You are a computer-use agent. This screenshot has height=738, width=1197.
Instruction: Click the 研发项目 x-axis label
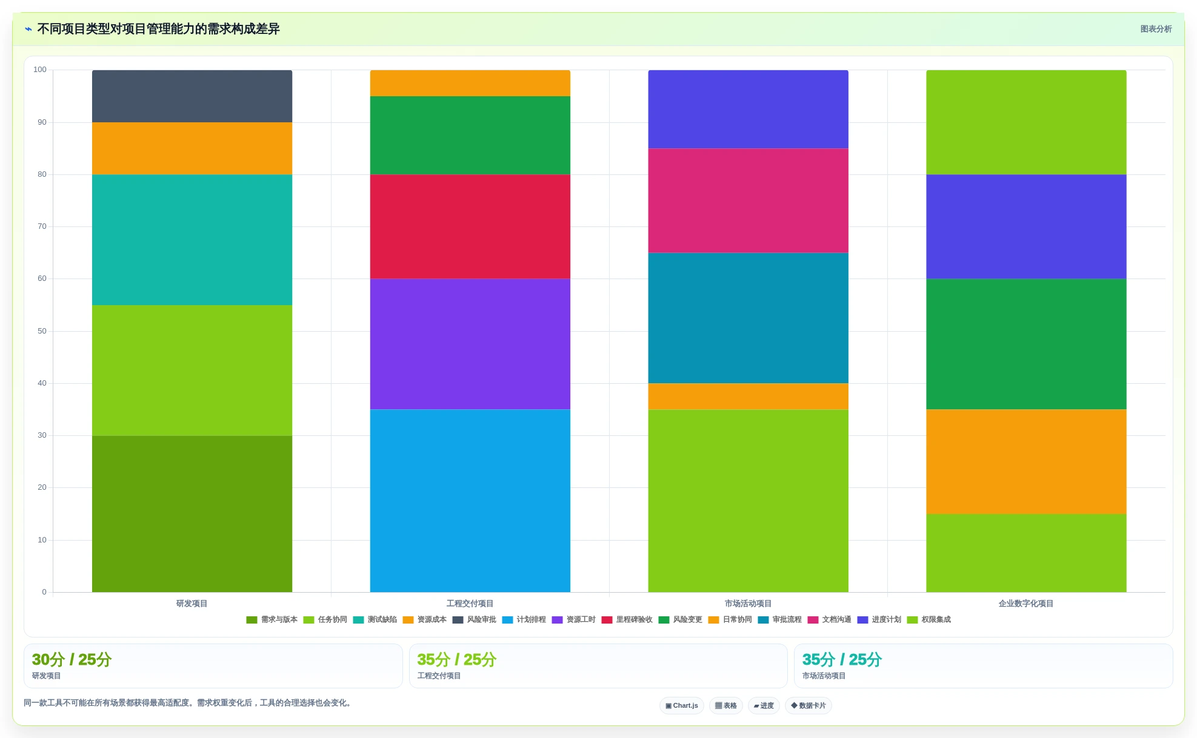point(192,604)
